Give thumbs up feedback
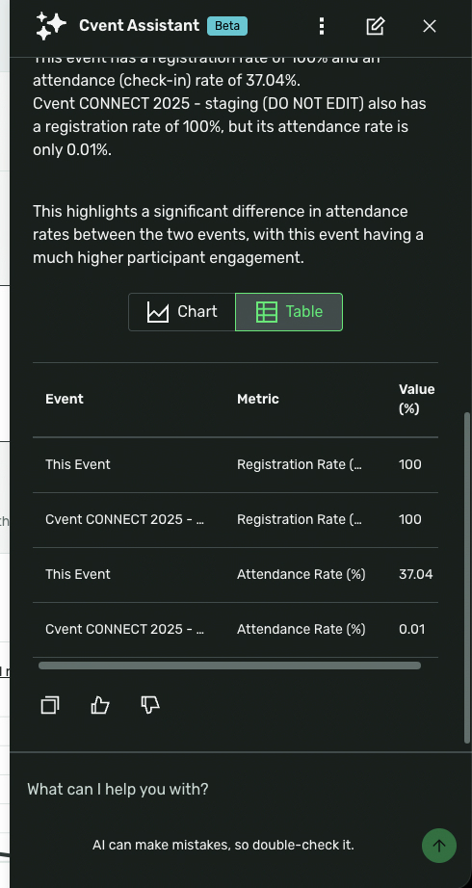The height and width of the screenshot is (888, 472). pos(100,705)
